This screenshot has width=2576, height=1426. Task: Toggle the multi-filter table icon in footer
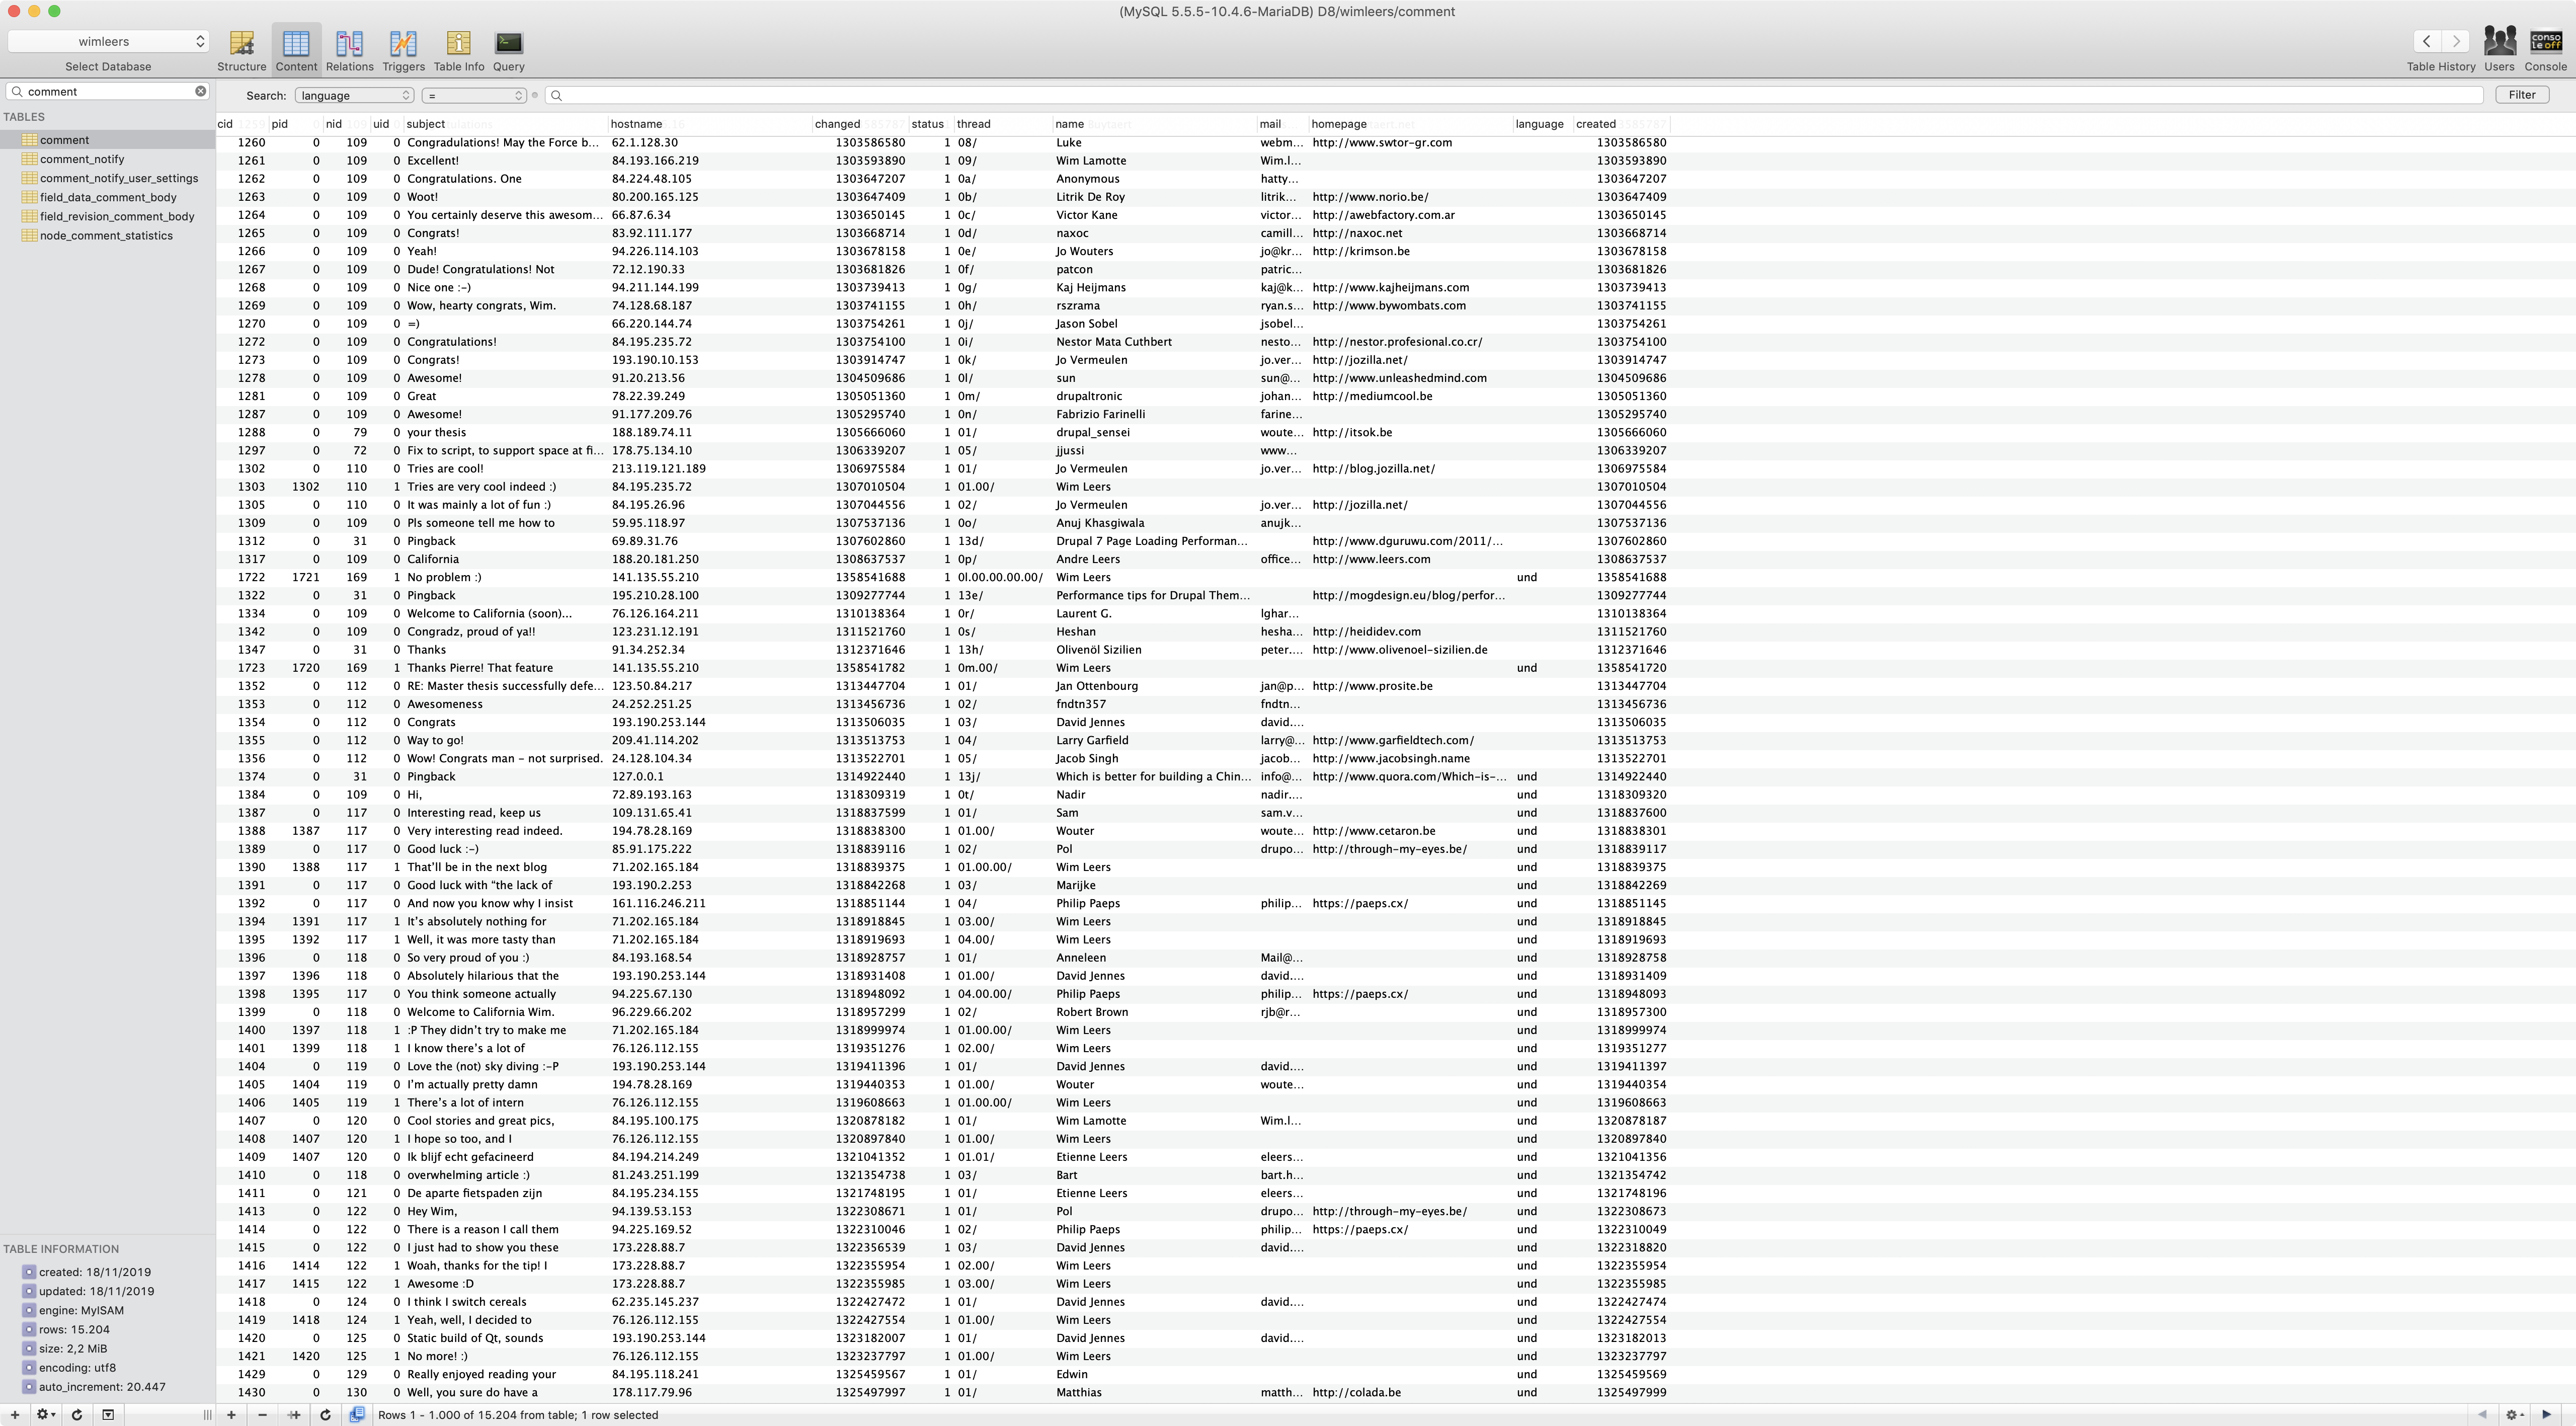357,1414
